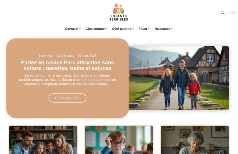Click the Enfants Terribles family logo
This screenshot has width=238, height=154.
coord(118,12)
